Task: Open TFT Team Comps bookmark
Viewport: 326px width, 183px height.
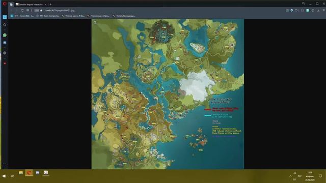Action: click(47, 16)
